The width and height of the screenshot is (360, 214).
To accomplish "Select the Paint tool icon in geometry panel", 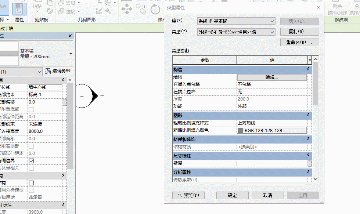I will pos(99,11).
